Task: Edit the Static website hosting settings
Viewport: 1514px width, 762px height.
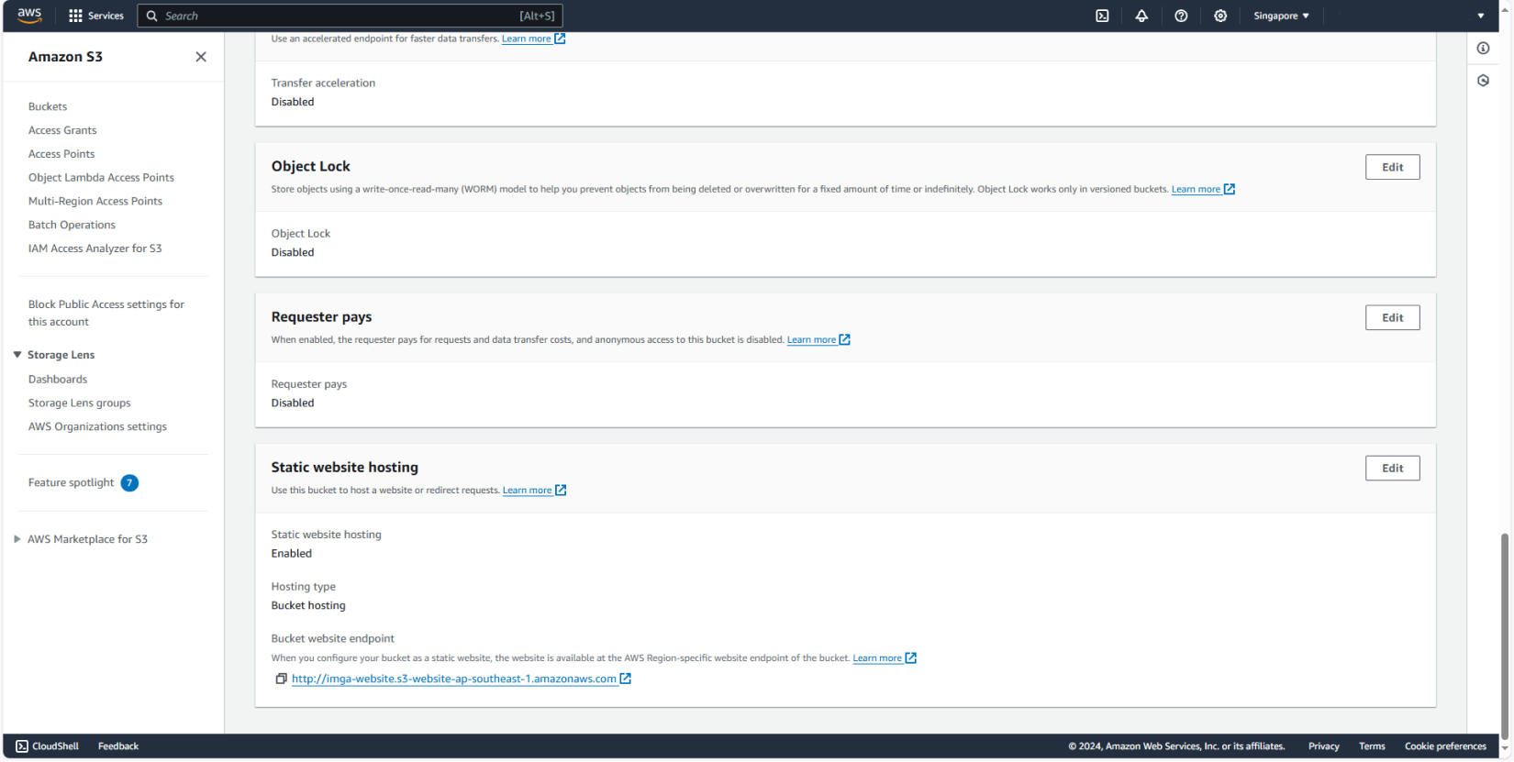Action: (x=1392, y=468)
